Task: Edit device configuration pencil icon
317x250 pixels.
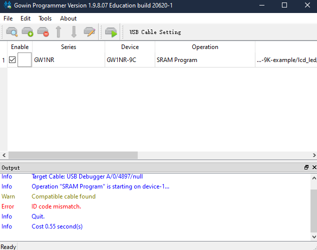Action: (89, 32)
